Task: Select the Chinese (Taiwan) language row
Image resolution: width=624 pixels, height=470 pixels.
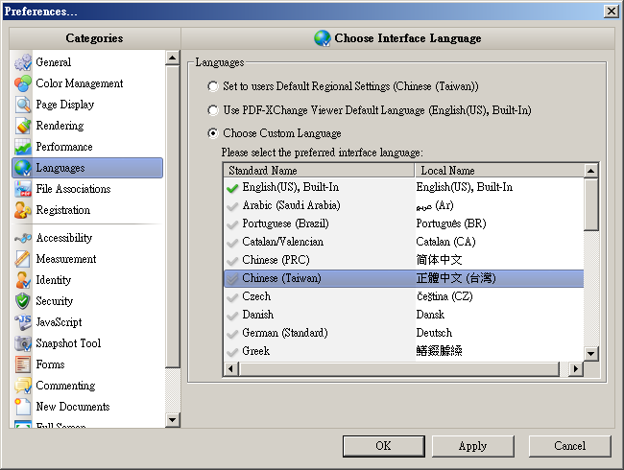Action: point(404,278)
